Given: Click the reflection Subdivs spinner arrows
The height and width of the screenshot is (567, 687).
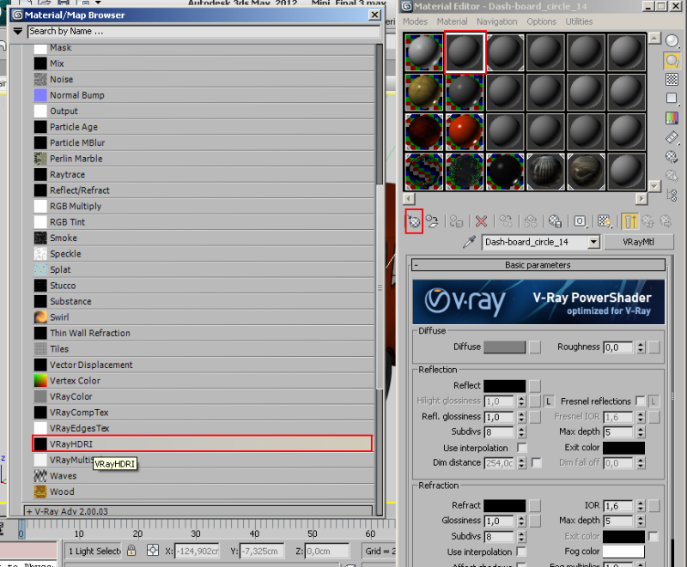Looking at the screenshot, I should point(521,432).
